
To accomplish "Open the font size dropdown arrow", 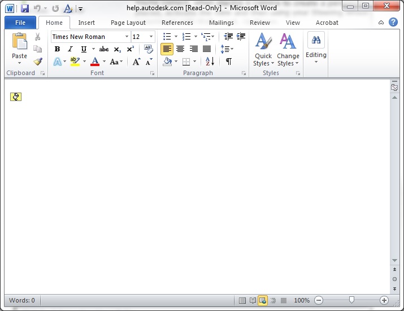I will tap(151, 37).
